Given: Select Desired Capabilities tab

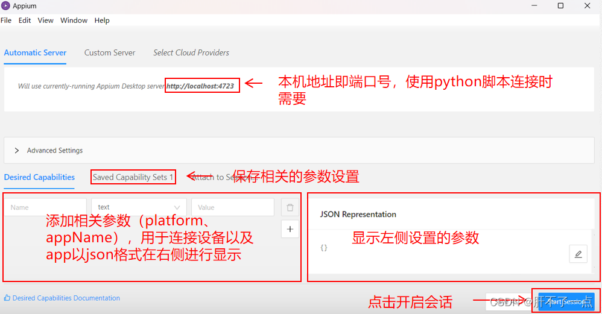Looking at the screenshot, I should click(x=39, y=177).
